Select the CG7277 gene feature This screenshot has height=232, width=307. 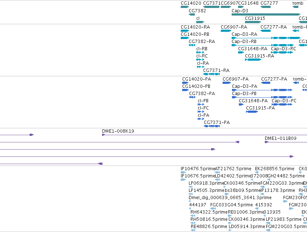pos(266,7)
